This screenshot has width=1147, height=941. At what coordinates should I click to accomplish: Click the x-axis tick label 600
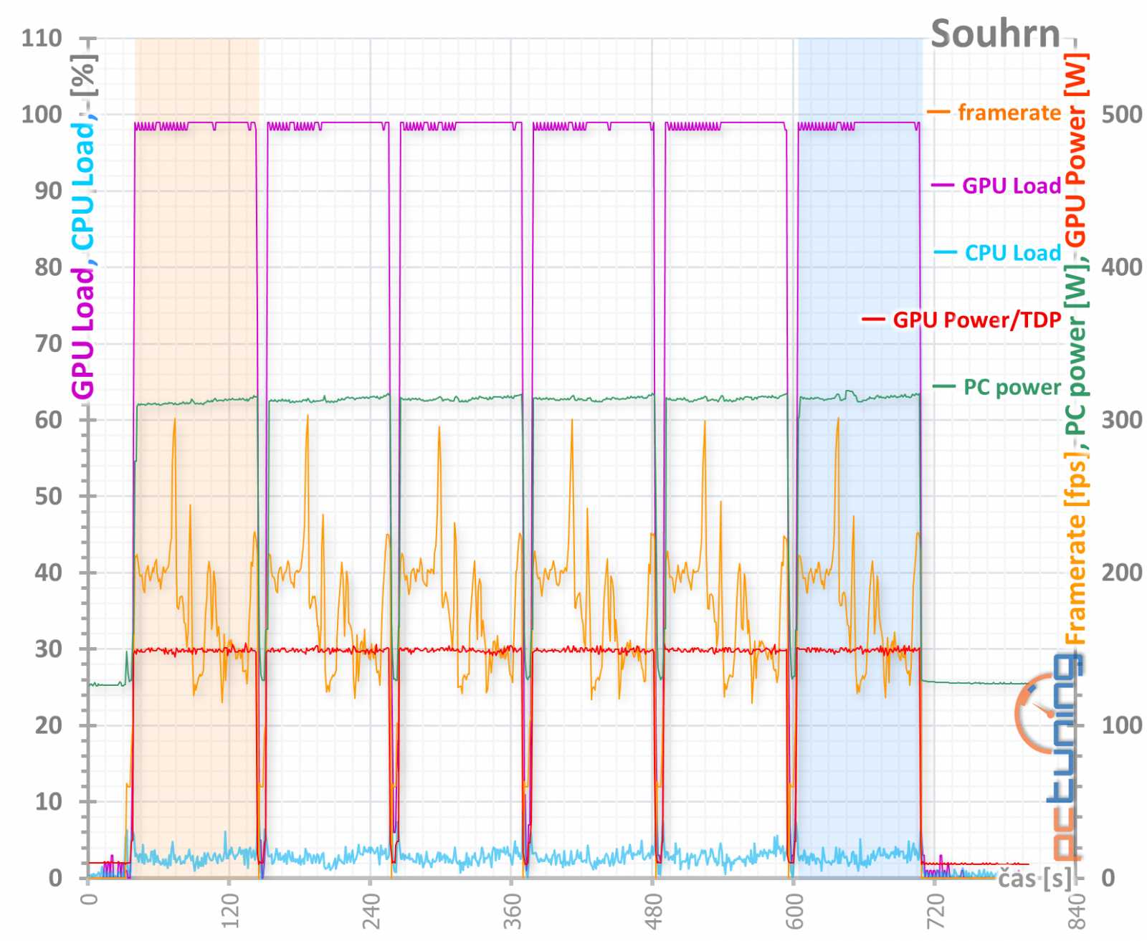[794, 911]
